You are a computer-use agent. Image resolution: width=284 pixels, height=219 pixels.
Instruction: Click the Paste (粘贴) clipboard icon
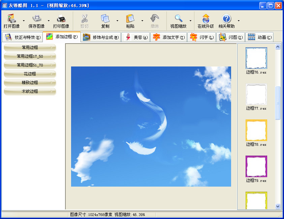click(130, 19)
